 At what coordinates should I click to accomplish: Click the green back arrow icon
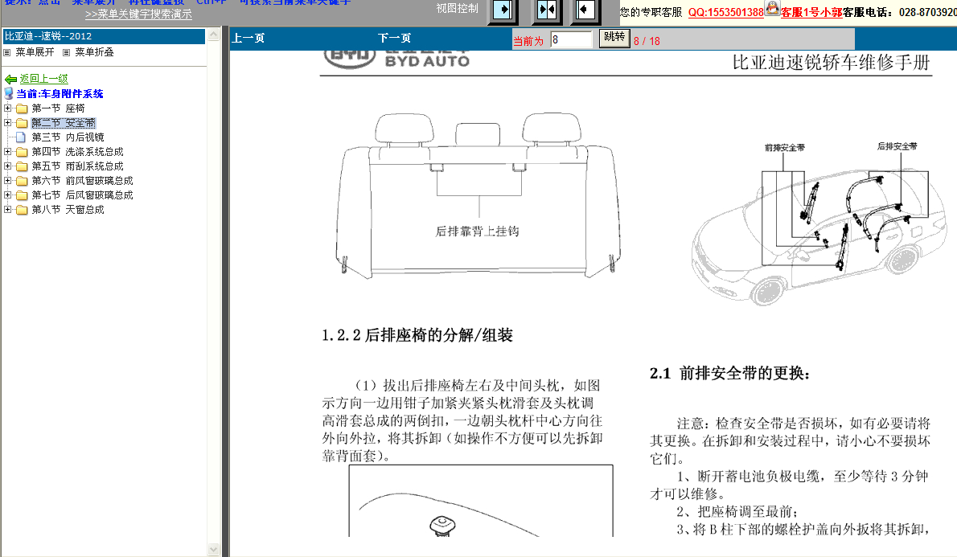point(10,80)
